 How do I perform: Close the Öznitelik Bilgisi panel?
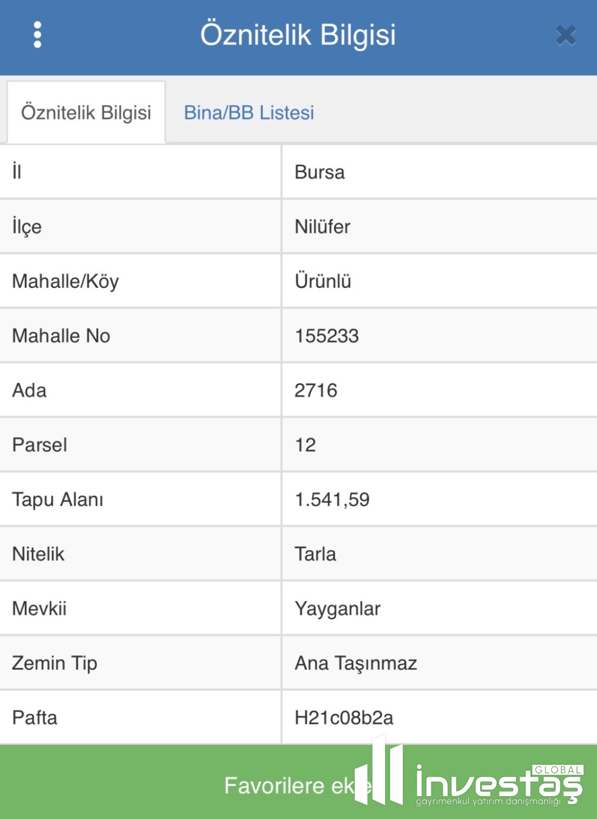pyautogui.click(x=566, y=36)
